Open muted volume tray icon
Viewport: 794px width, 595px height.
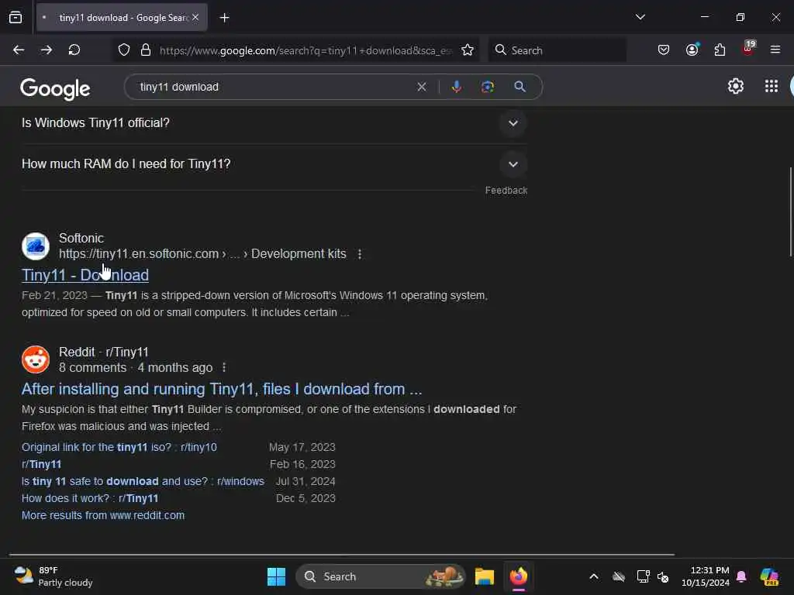[664, 576]
